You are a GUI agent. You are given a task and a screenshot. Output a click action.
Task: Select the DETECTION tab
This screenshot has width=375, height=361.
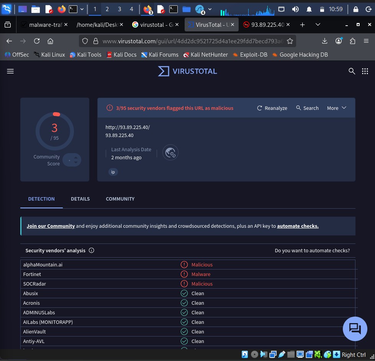click(41, 199)
